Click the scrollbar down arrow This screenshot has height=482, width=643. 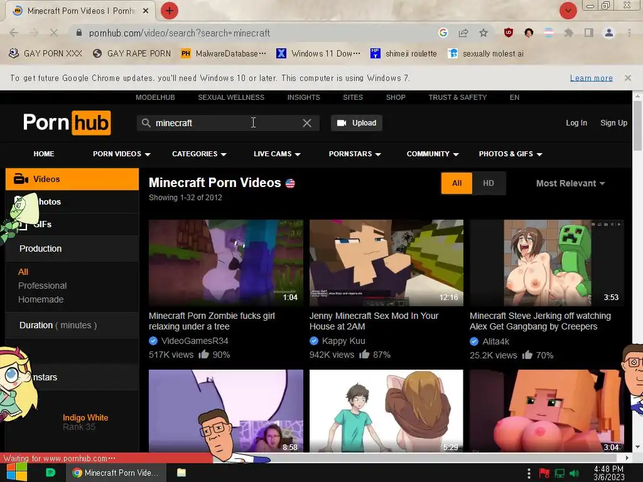(x=637, y=447)
